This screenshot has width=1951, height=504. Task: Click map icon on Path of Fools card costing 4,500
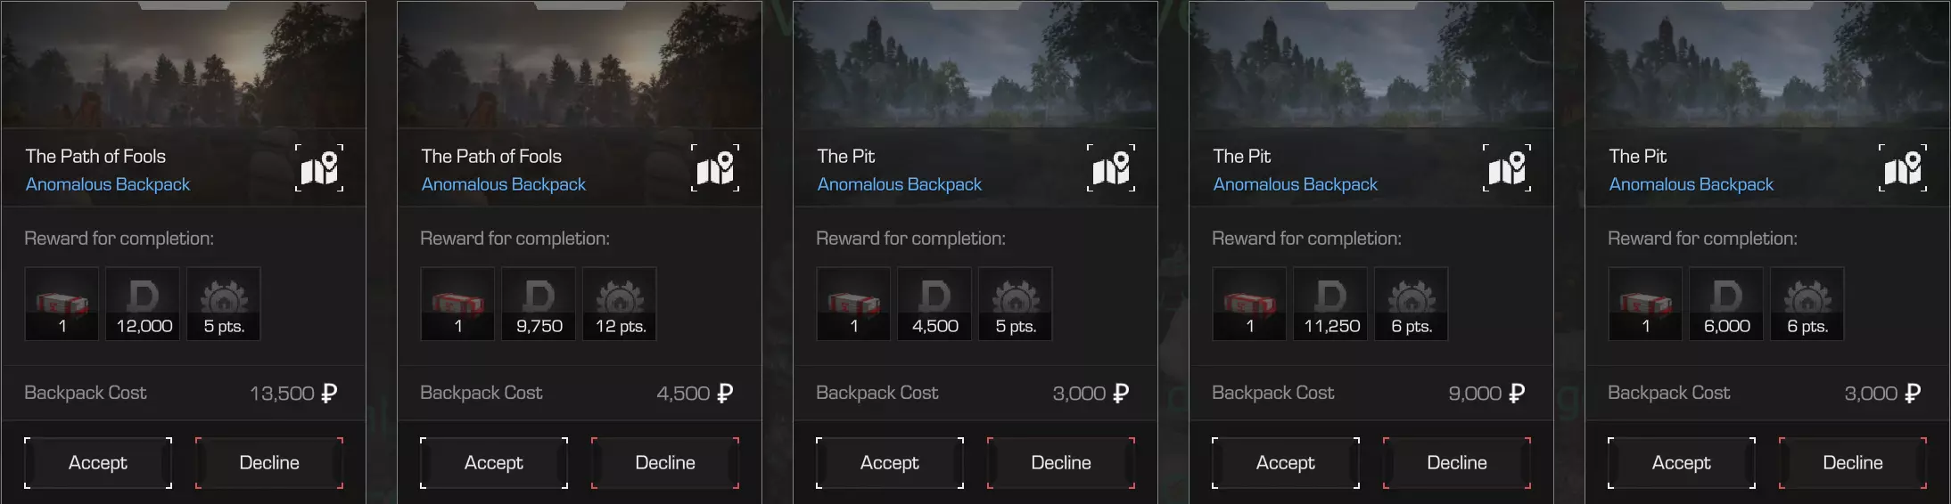coord(715,168)
